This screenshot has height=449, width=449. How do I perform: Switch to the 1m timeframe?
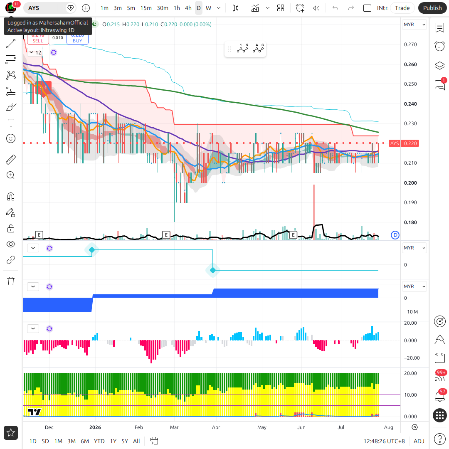point(104,8)
